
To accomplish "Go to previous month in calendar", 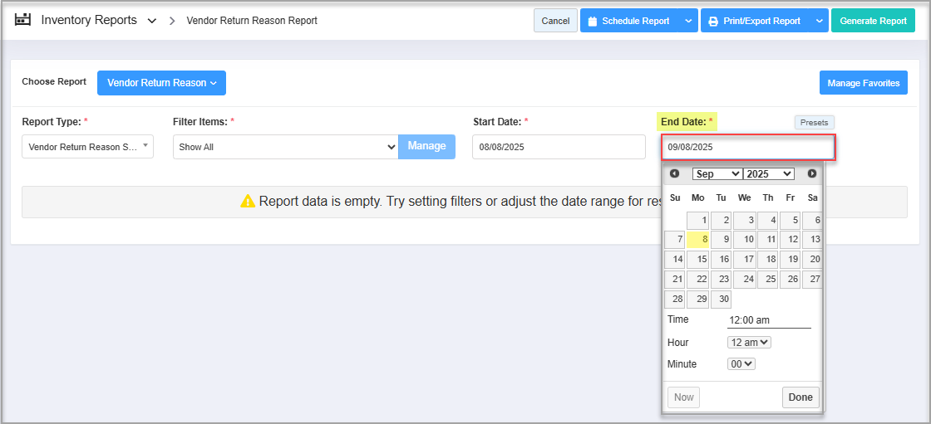I will pos(674,173).
